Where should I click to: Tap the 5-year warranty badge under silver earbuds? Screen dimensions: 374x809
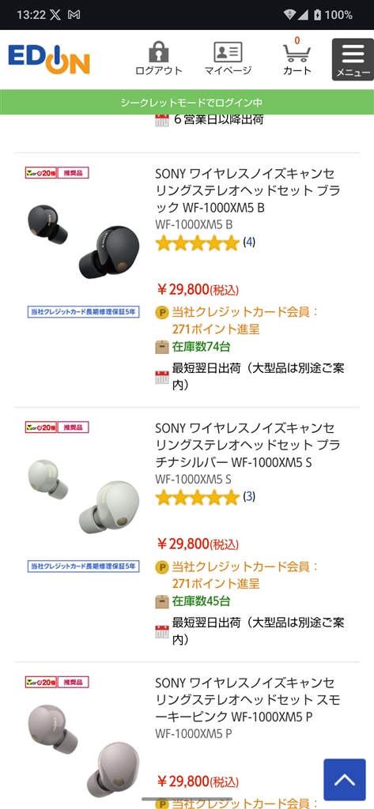[83, 566]
